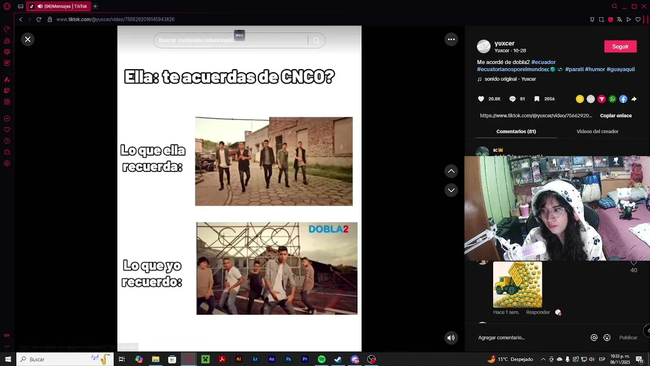The width and height of the screenshot is (650, 366).
Task: Click the yuxcer username
Action: pos(504,43)
